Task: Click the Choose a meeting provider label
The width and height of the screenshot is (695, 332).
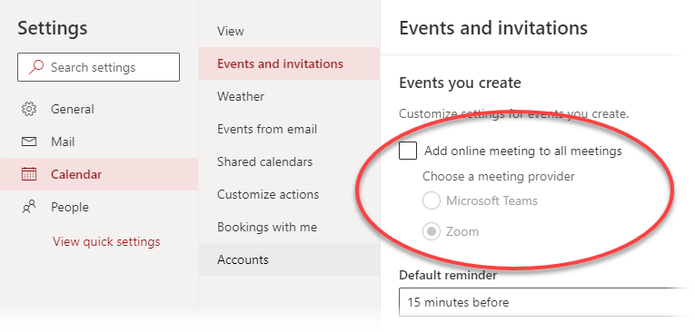Action: pos(499,176)
